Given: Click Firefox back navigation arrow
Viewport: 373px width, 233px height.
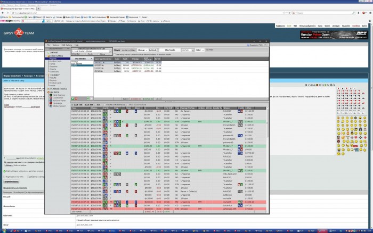Looking at the screenshot, I should [3, 13].
